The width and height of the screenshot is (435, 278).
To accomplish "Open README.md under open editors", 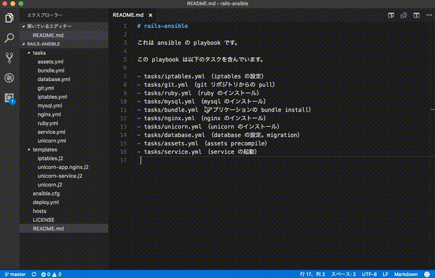I will (48, 35).
